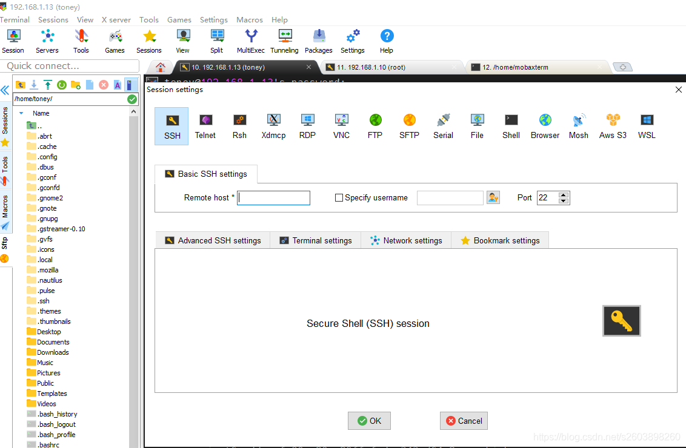
Task: Click the upload arrow in SFTP panel
Action: 48,85
